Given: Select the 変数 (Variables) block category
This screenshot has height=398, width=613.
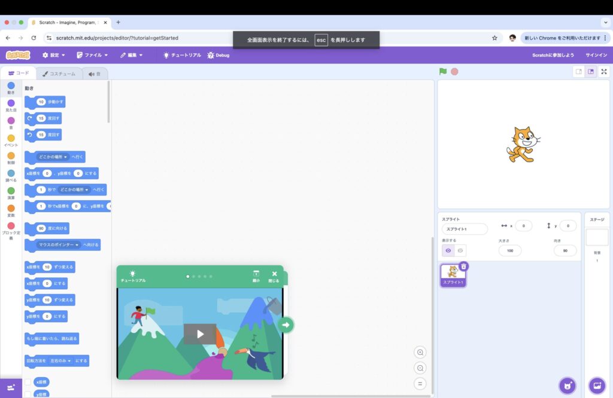Looking at the screenshot, I should [11, 211].
